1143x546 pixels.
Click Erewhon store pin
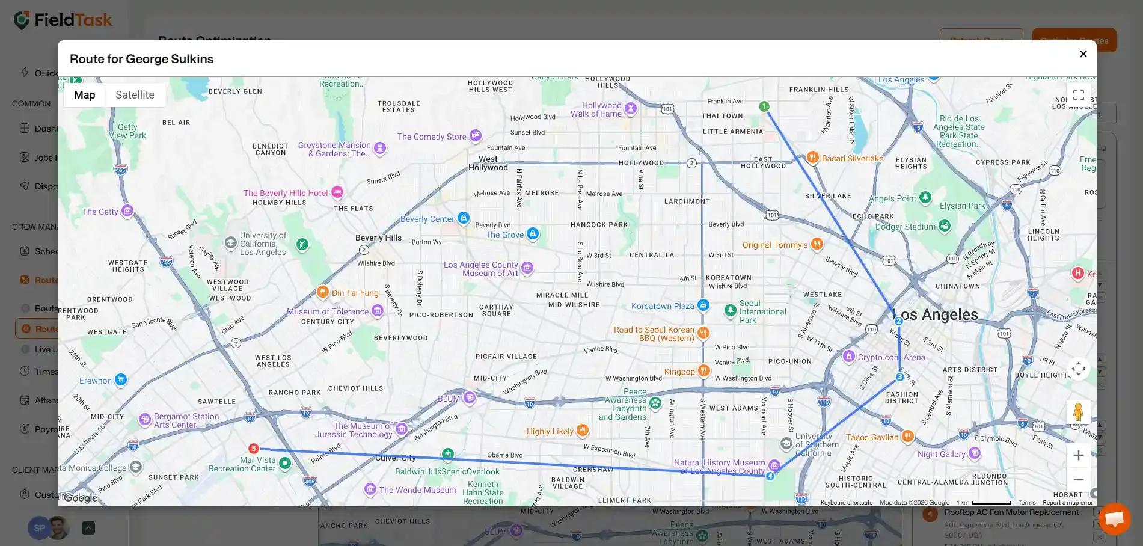120,380
